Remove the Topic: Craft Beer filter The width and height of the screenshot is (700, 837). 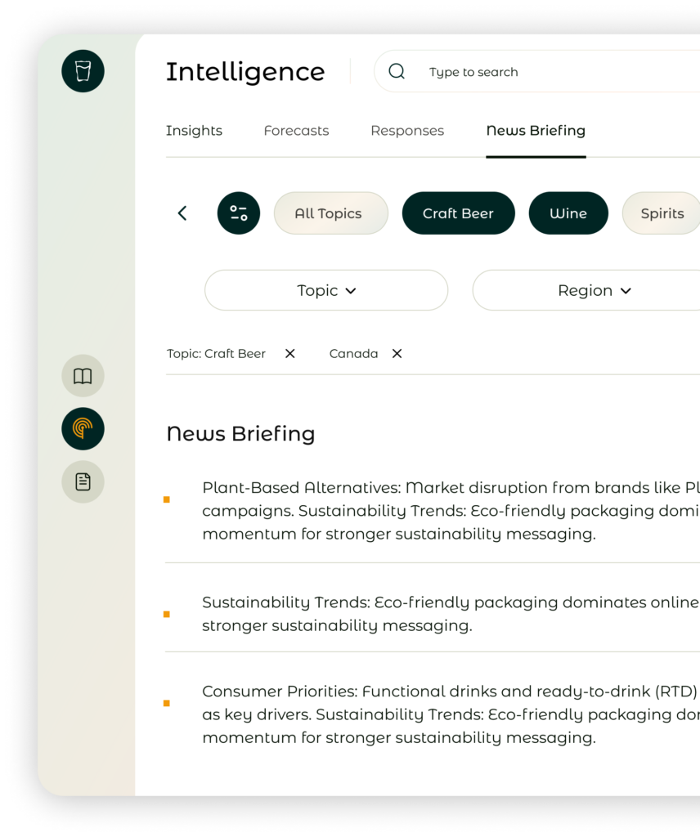coord(289,354)
